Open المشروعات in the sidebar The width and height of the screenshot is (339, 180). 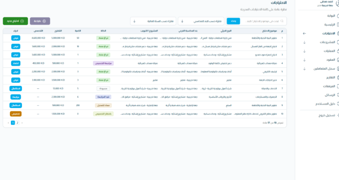[x=328, y=42]
